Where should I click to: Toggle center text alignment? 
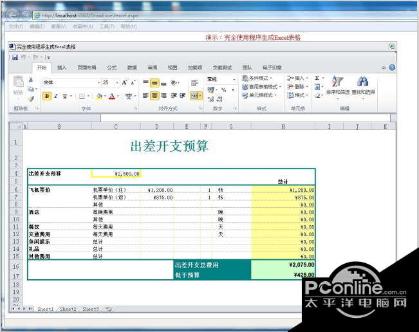(154, 96)
